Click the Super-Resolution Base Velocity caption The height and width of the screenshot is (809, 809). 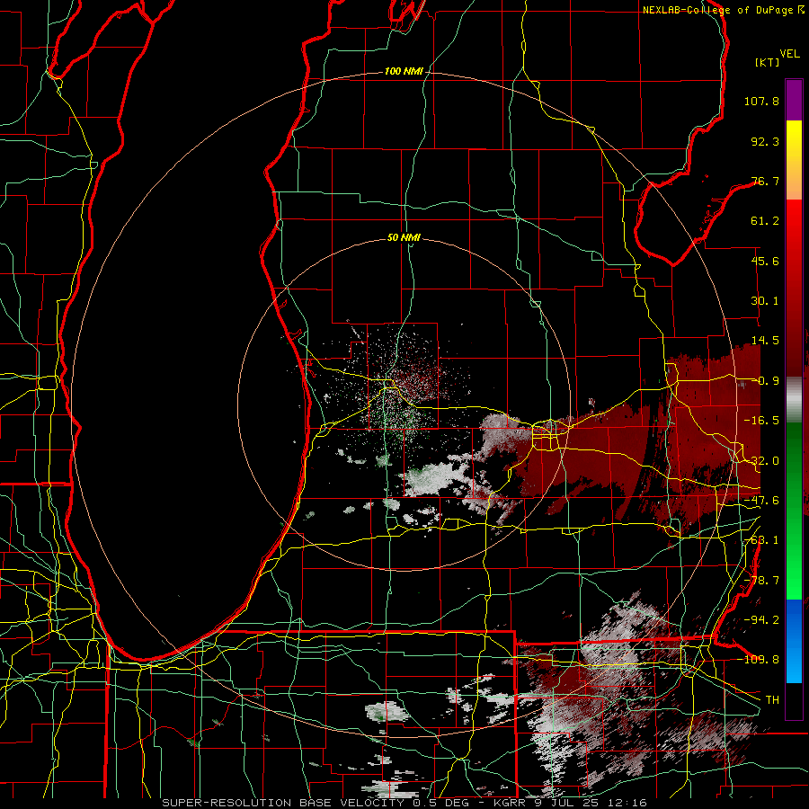(404, 803)
